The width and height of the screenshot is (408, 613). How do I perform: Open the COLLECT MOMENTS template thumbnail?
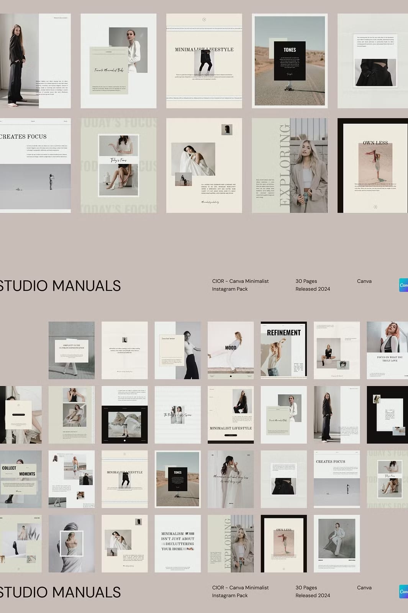21,479
